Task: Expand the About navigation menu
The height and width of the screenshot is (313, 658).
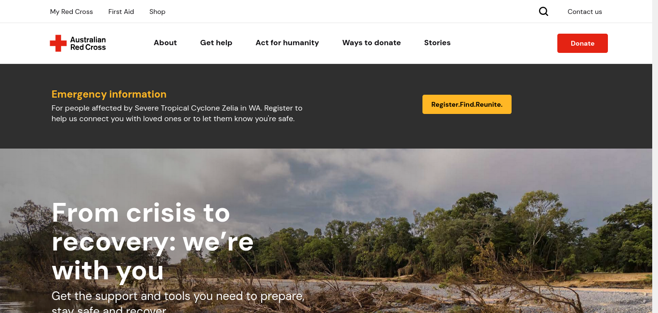Action: 165,43
